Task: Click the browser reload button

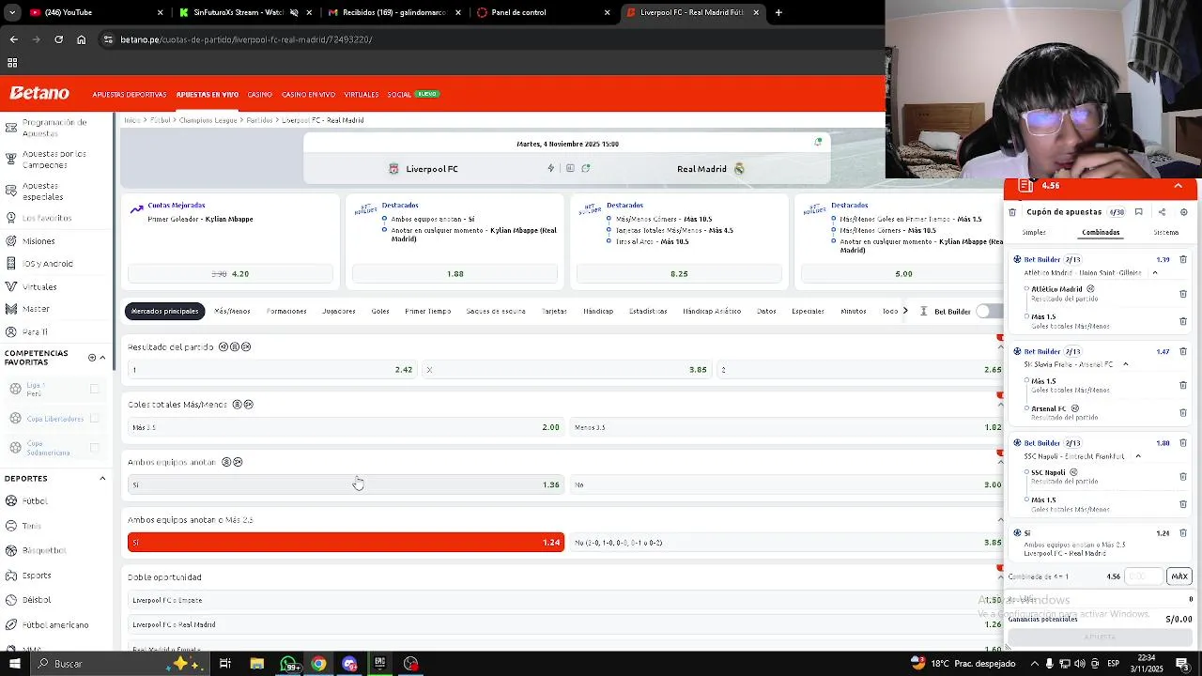Action: [58, 39]
